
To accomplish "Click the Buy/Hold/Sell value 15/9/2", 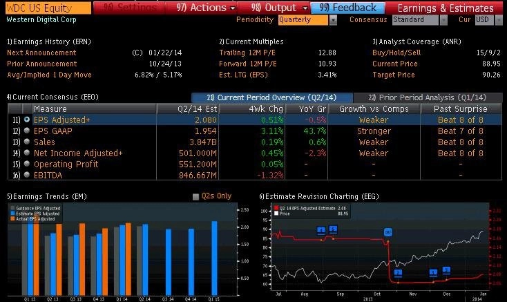I will pos(488,53).
